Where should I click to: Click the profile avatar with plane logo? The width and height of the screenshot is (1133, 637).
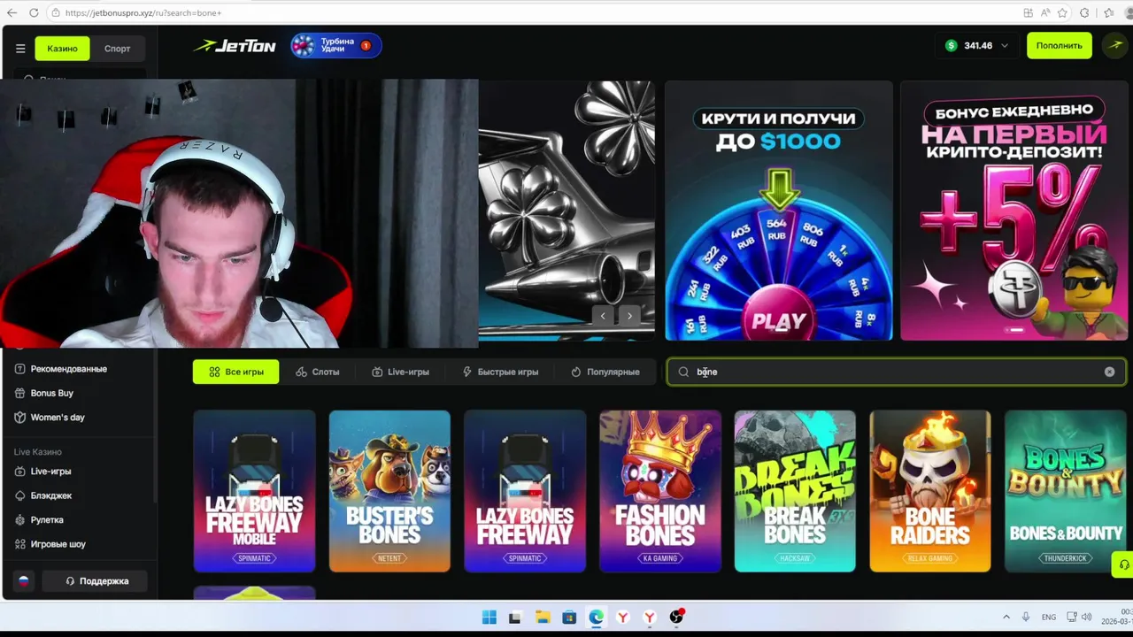tap(1116, 45)
